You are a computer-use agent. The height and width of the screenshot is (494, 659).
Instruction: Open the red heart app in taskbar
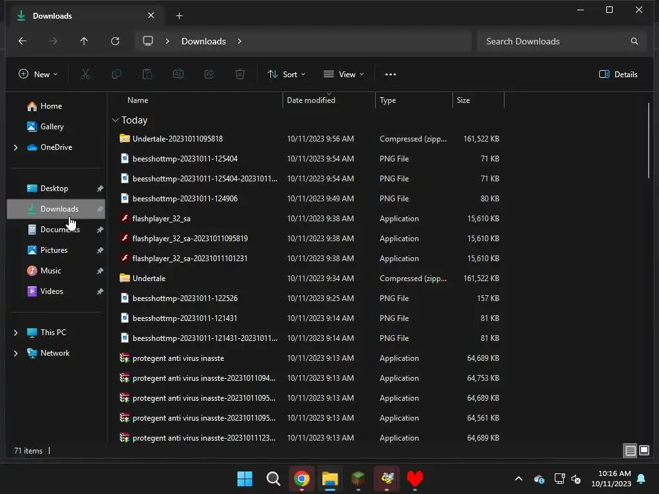coord(415,478)
